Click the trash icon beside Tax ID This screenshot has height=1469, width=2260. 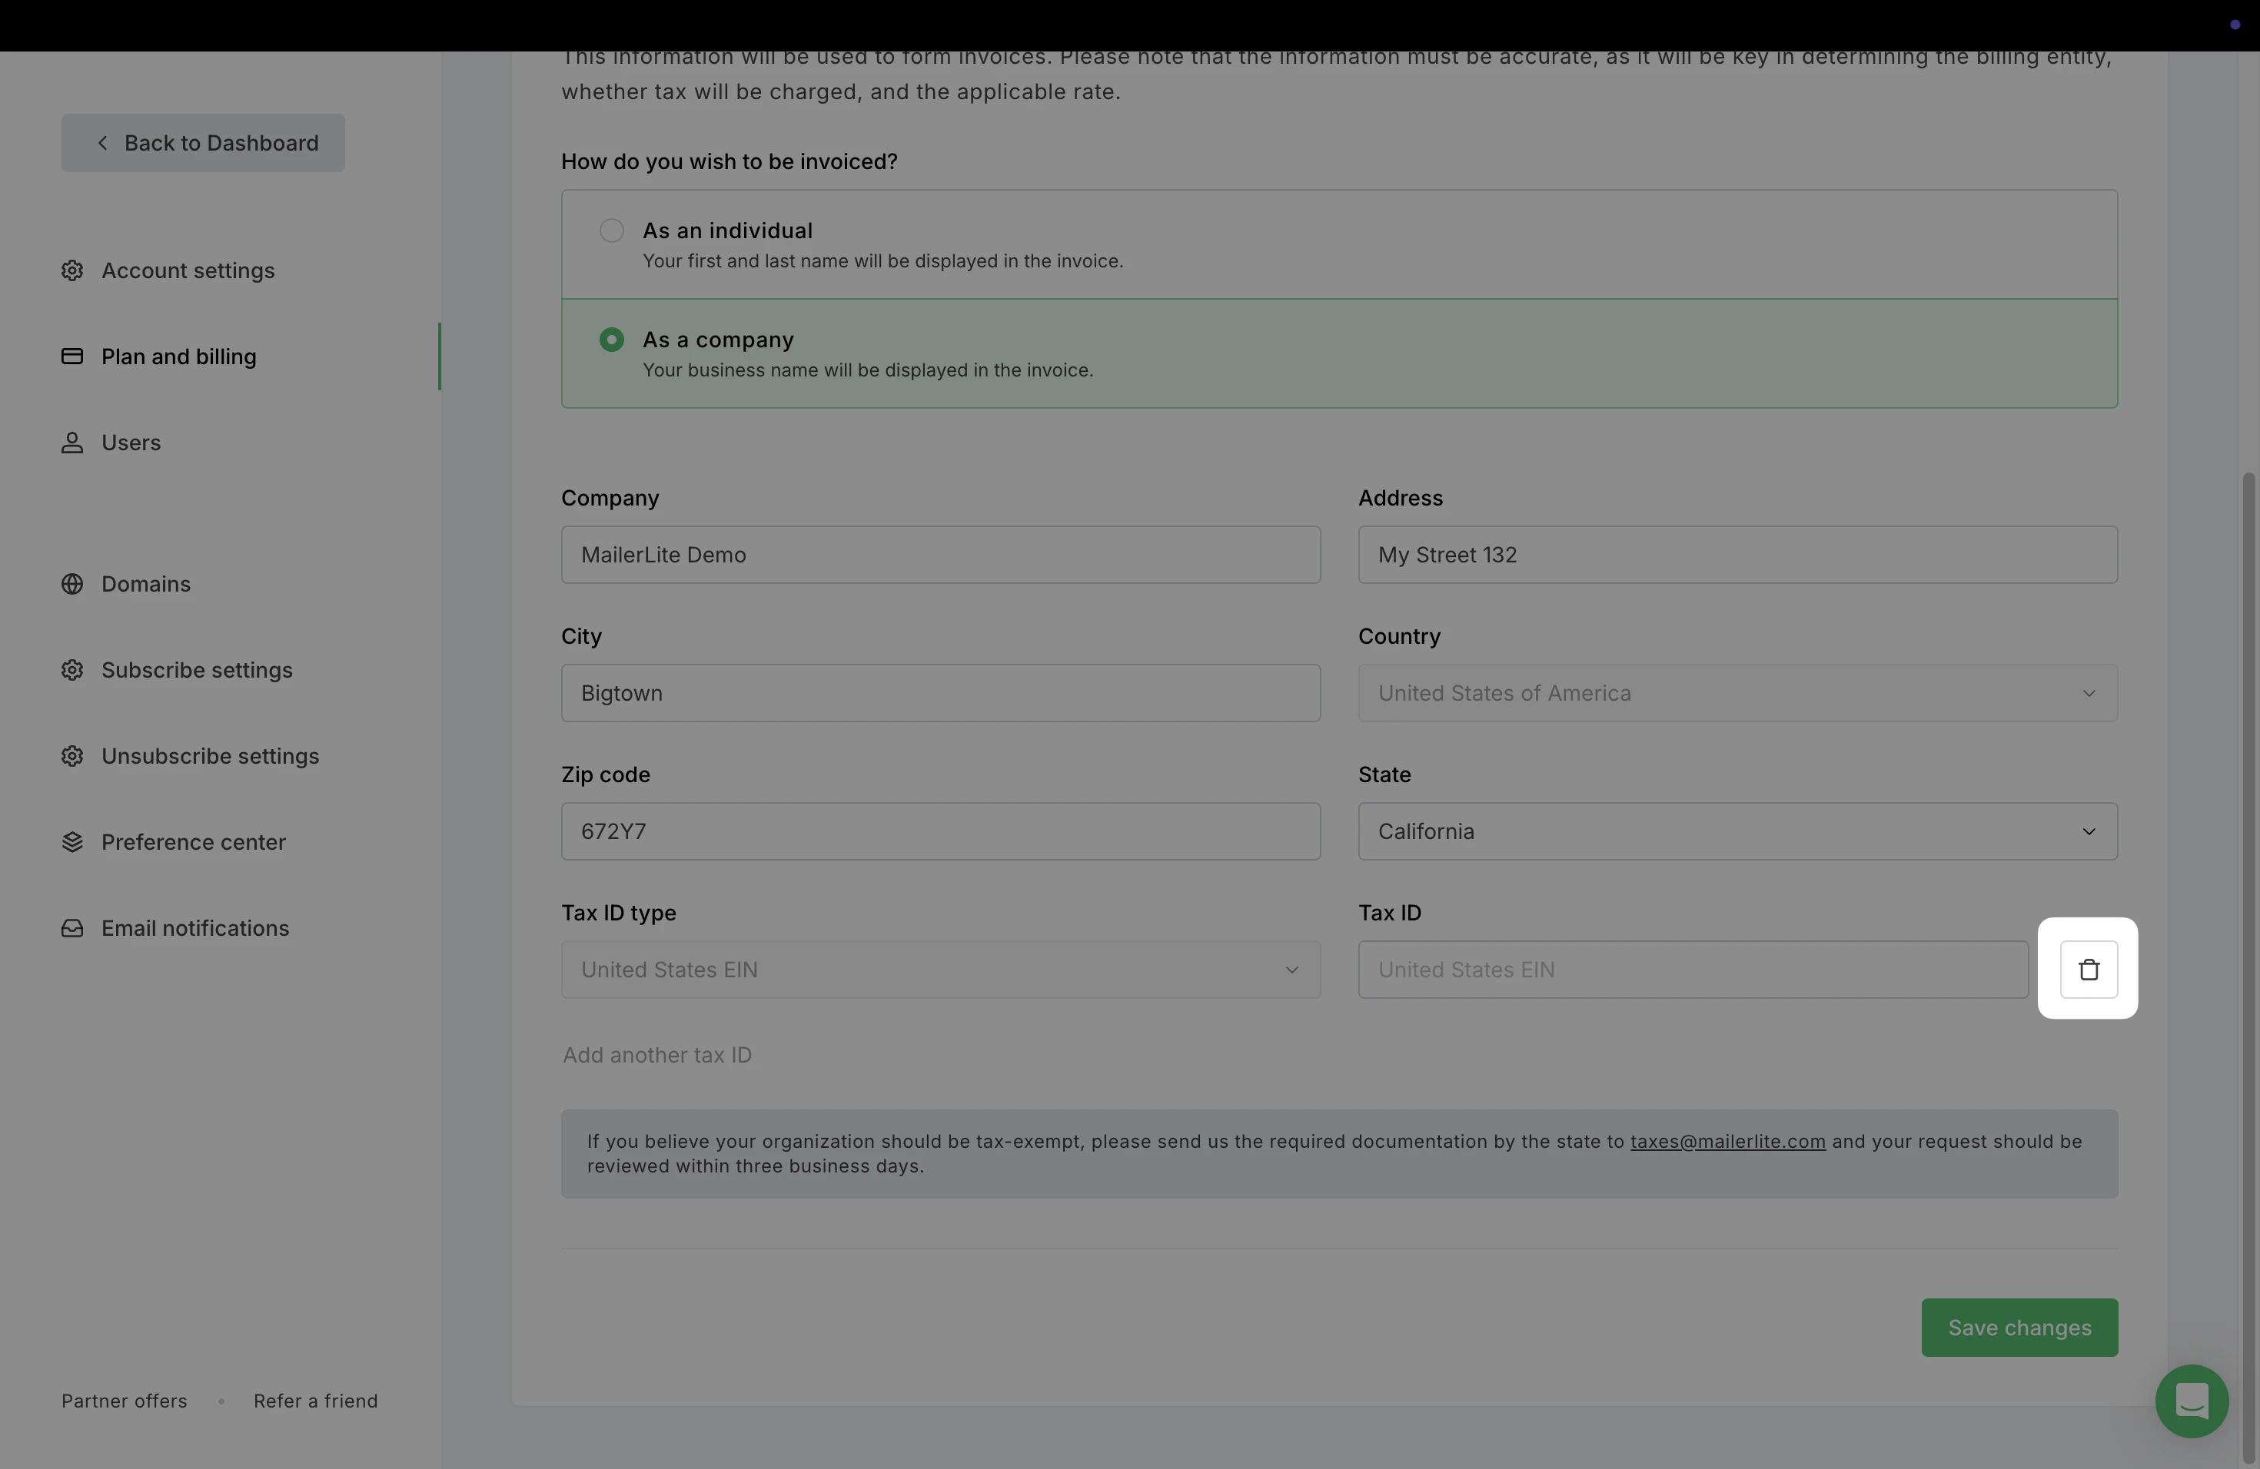click(2088, 969)
